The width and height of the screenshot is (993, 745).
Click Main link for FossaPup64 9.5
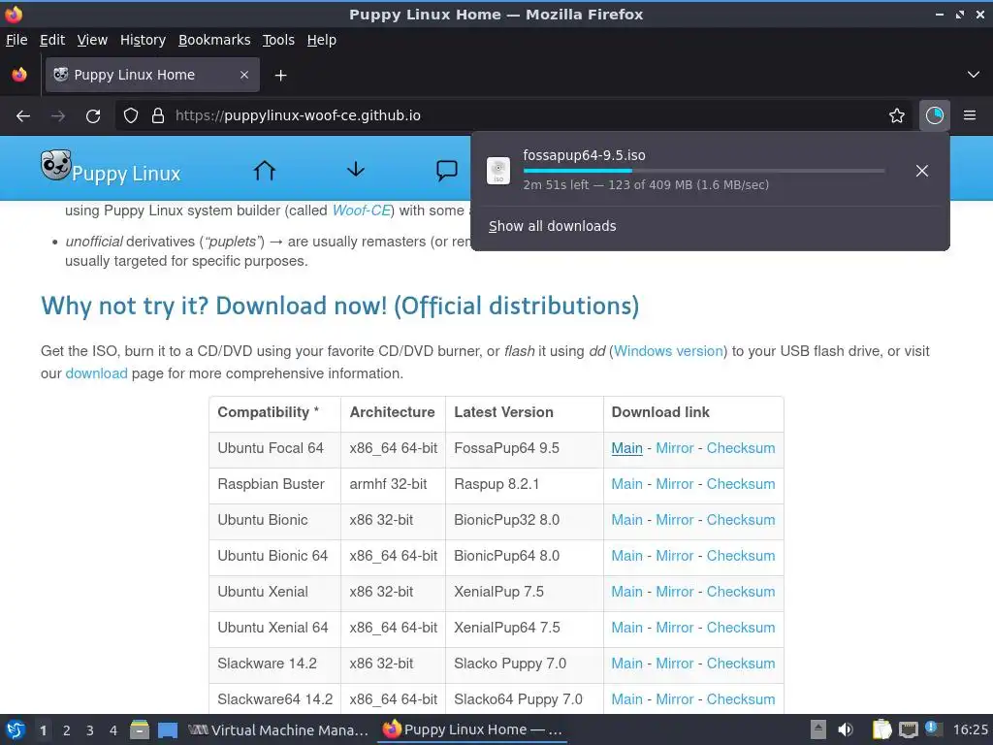pyautogui.click(x=626, y=448)
